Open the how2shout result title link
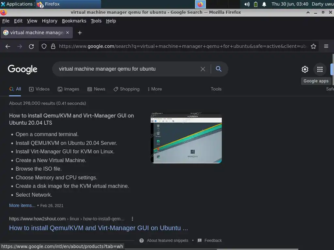This screenshot has width=334, height=250. pos(99,228)
